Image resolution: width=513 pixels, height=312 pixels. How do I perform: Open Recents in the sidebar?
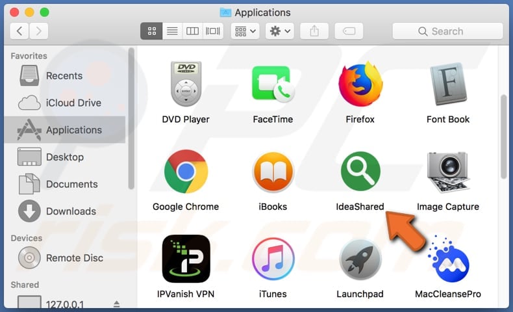pyautogui.click(x=65, y=75)
